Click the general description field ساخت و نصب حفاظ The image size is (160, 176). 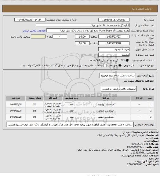click(118, 75)
